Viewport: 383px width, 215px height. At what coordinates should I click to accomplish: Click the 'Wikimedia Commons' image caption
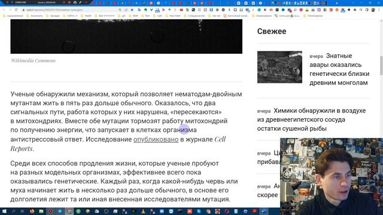click(x=33, y=60)
